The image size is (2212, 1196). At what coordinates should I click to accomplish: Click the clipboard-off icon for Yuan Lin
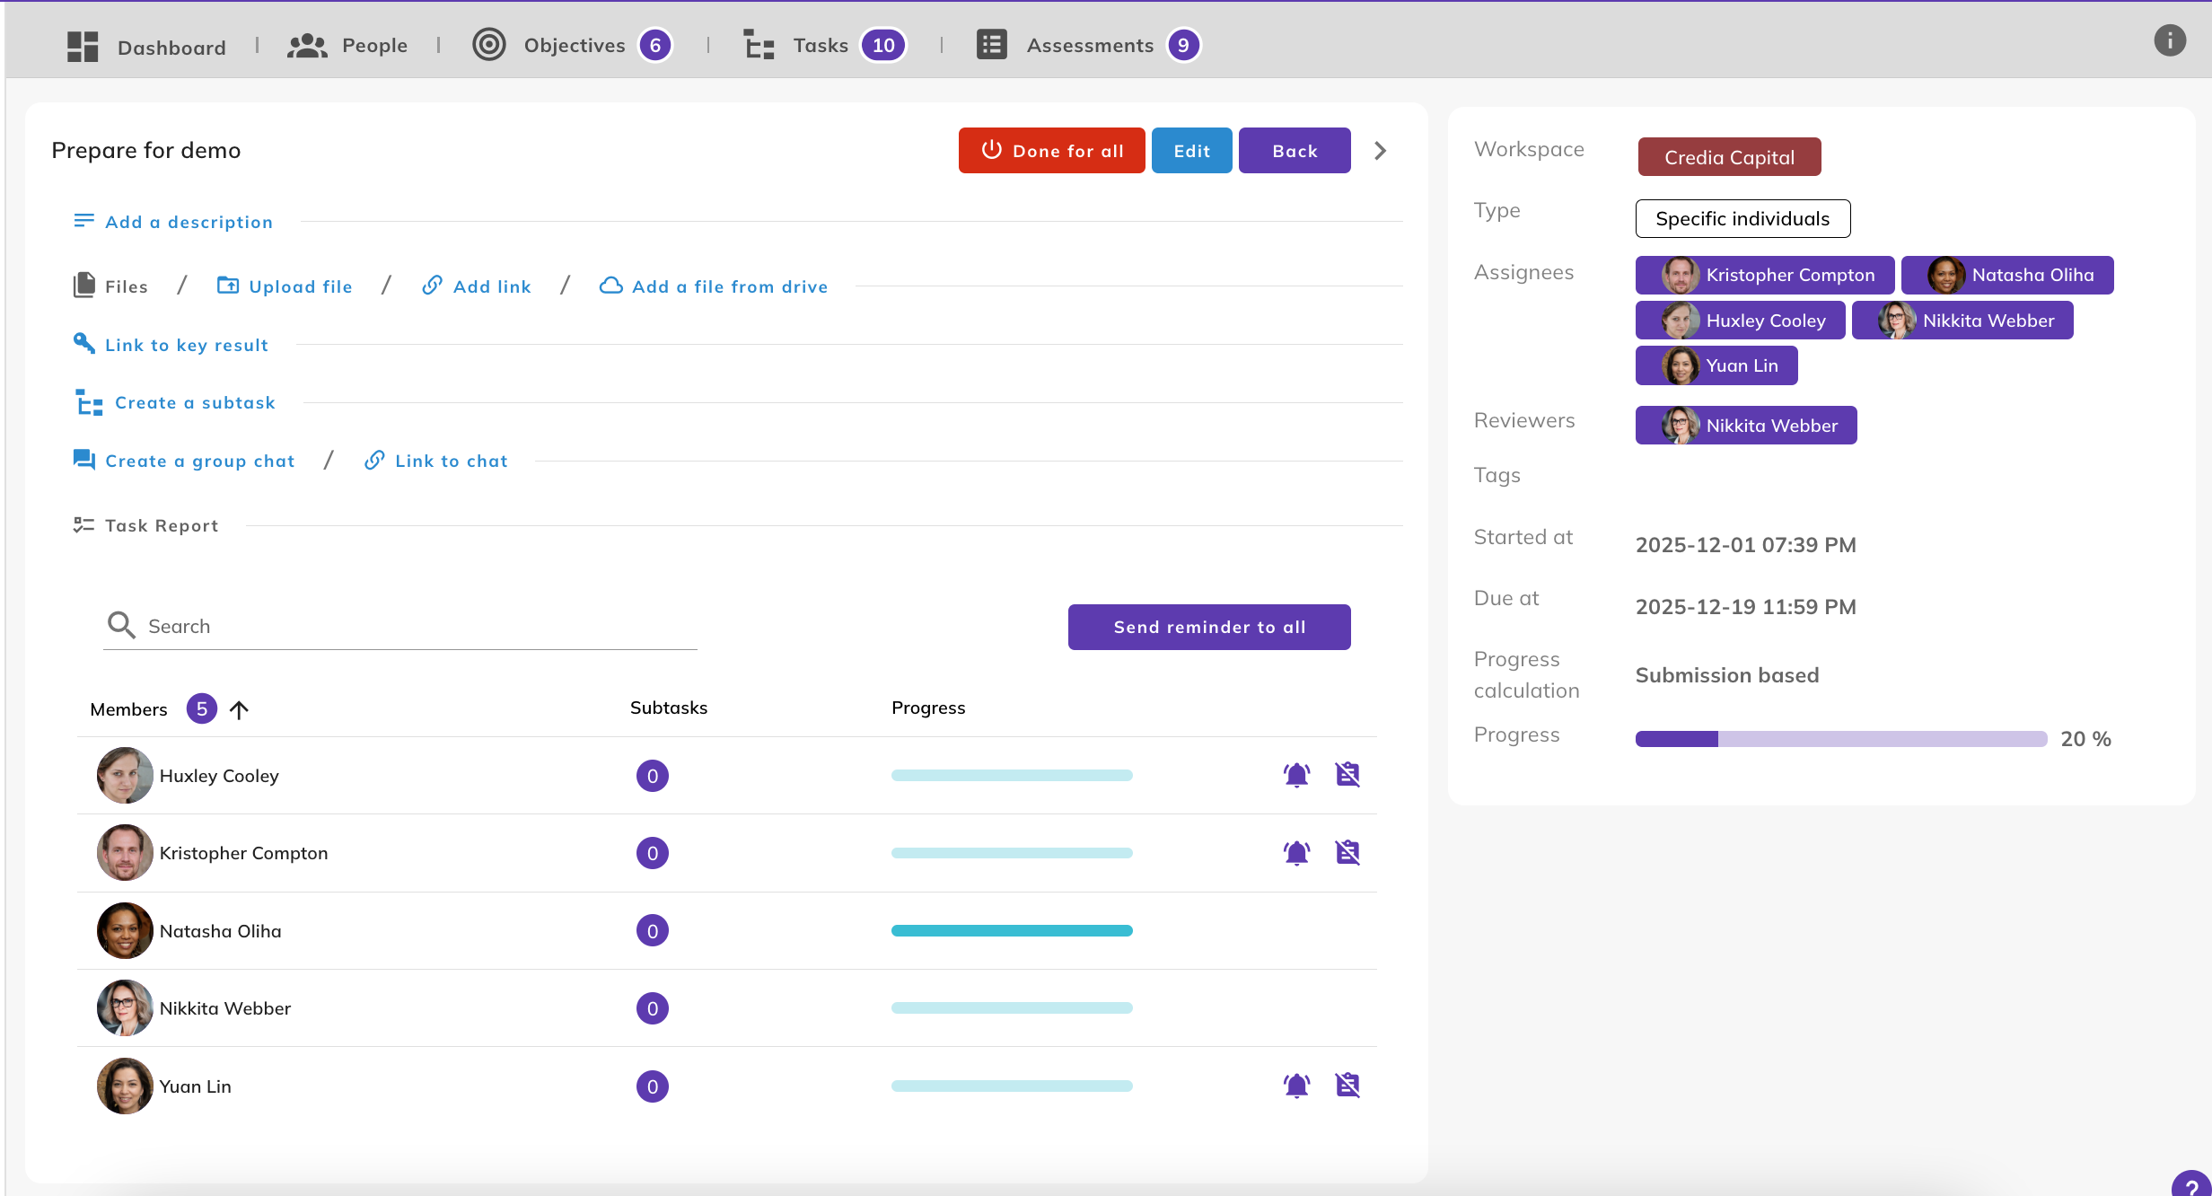tap(1347, 1086)
